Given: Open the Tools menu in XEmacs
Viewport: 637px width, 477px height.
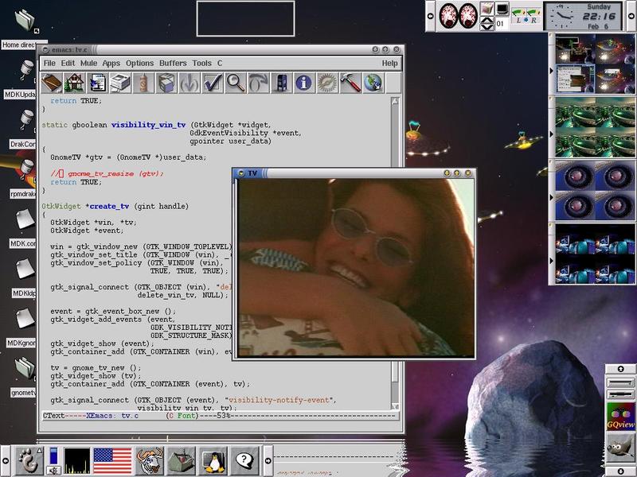Looking at the screenshot, I should click(x=202, y=64).
